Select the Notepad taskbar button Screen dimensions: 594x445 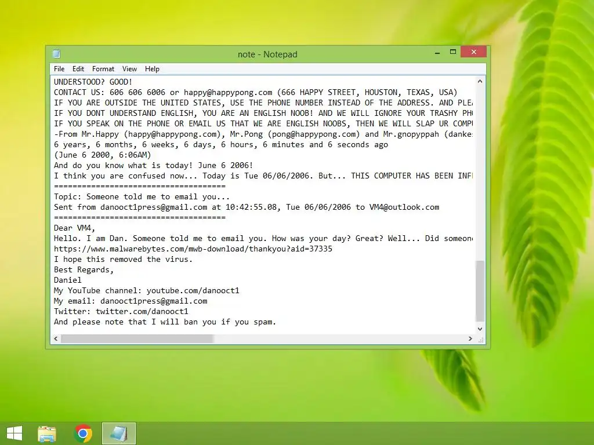click(118, 433)
